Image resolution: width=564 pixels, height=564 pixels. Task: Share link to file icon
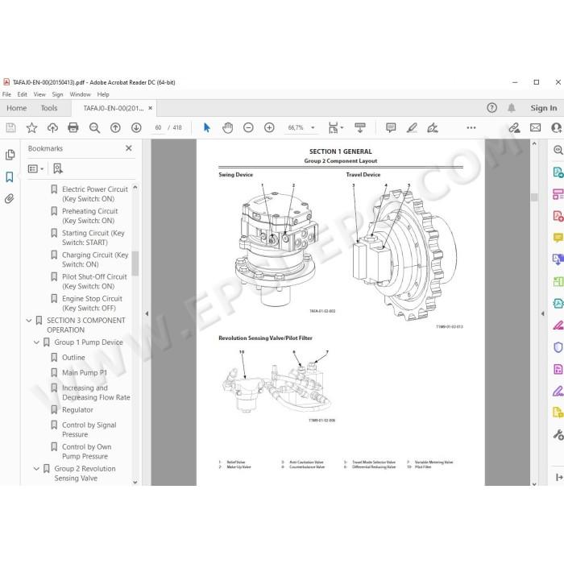[x=514, y=127]
